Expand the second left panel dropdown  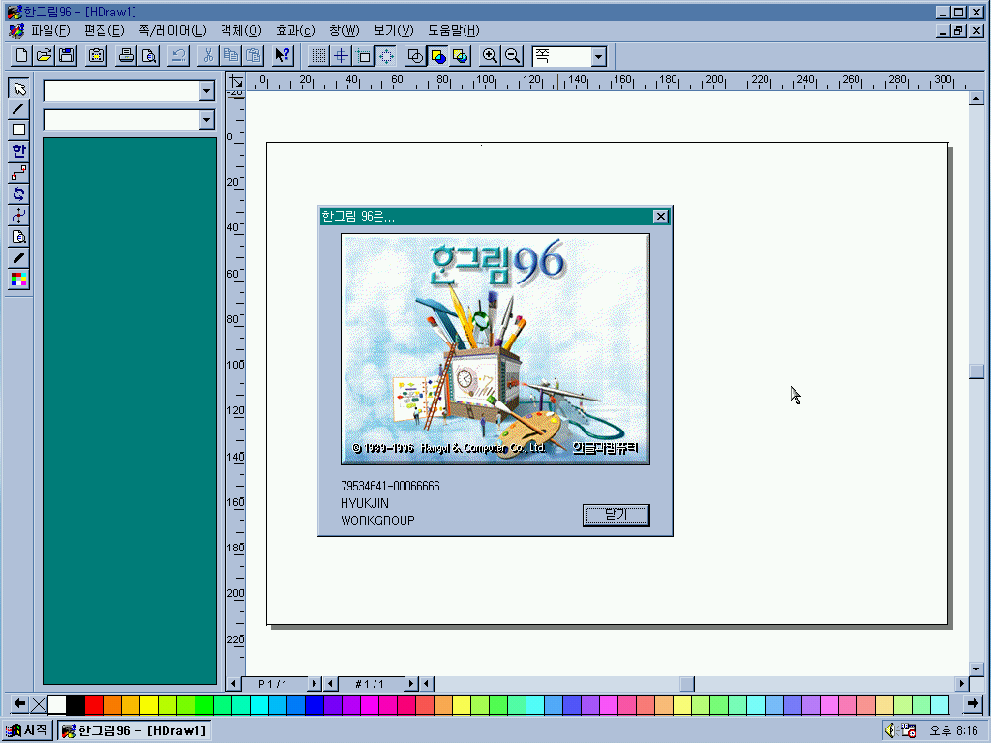pyautogui.click(x=206, y=120)
